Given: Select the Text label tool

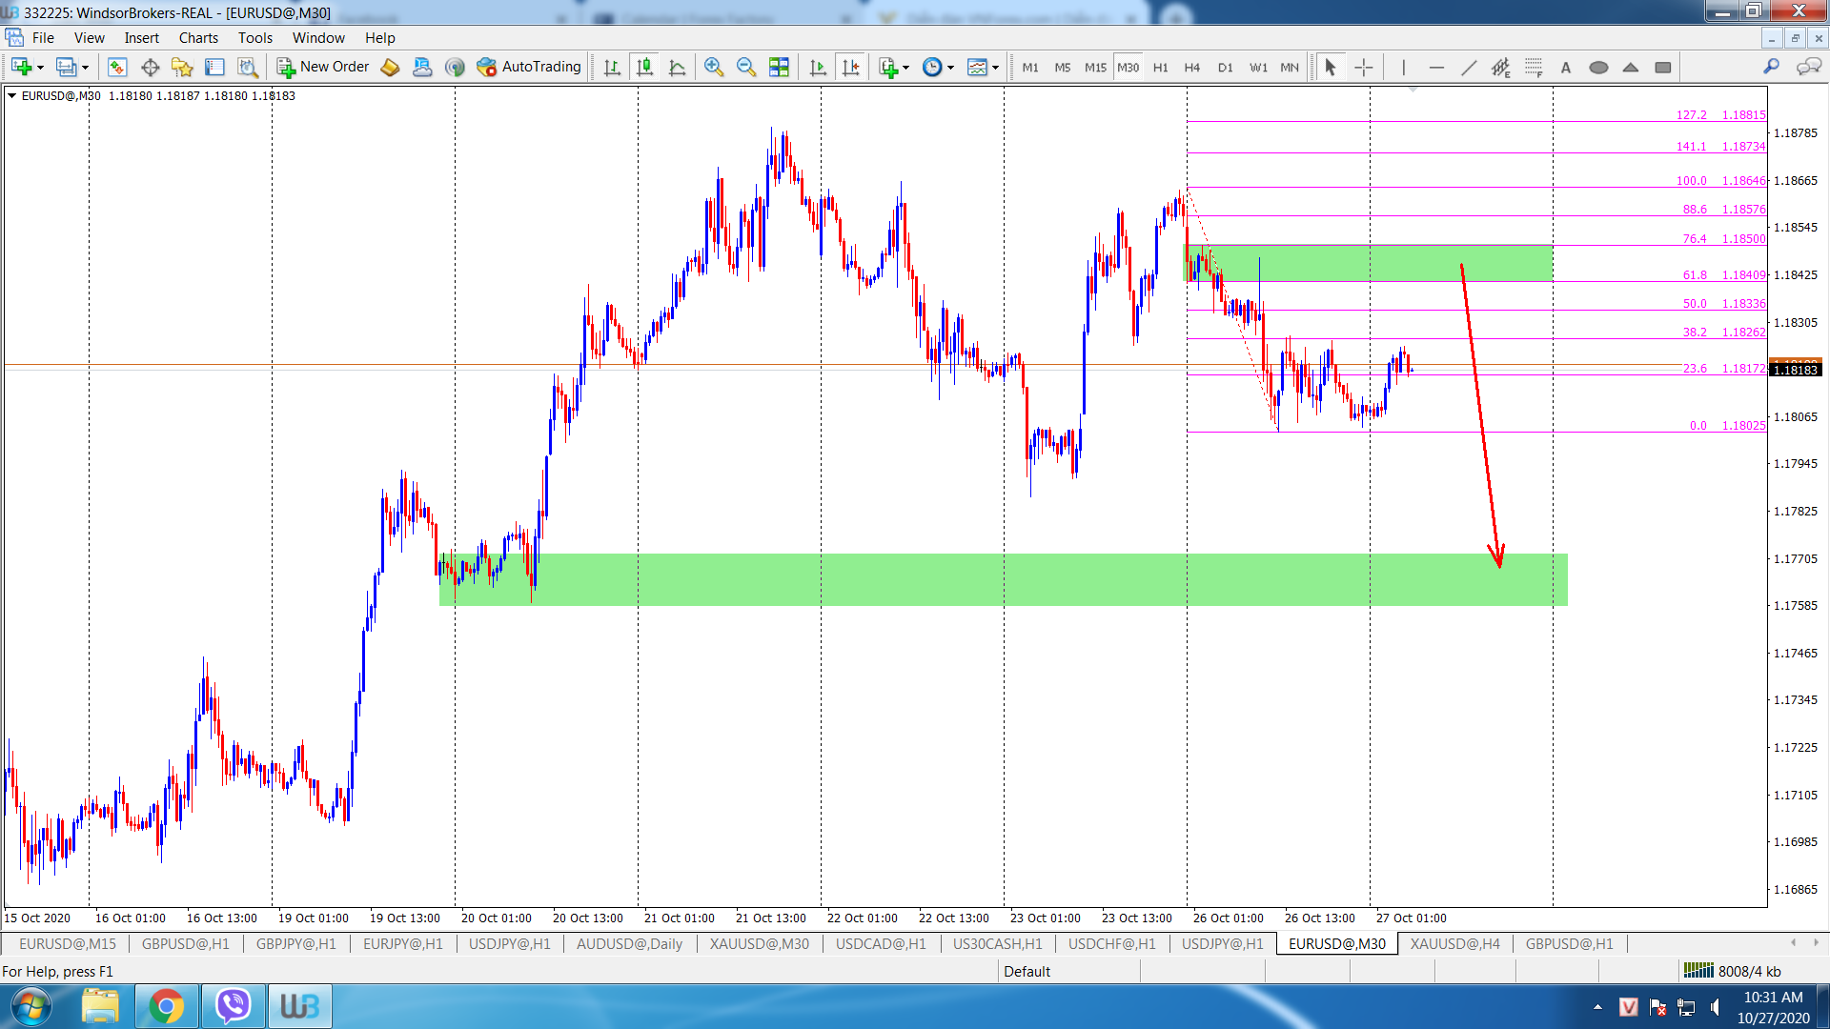Looking at the screenshot, I should 1566,67.
